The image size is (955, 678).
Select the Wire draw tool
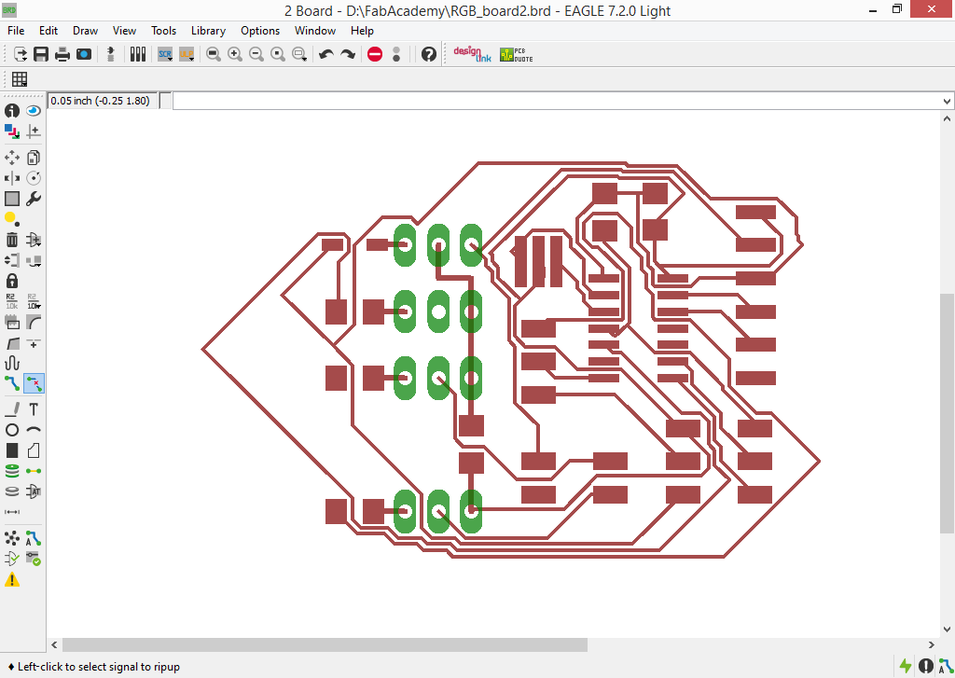(x=11, y=409)
